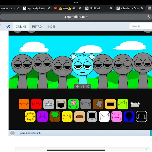Choose the white cat ears character icon
This screenshot has height=152, width=152.
pos(104,116)
